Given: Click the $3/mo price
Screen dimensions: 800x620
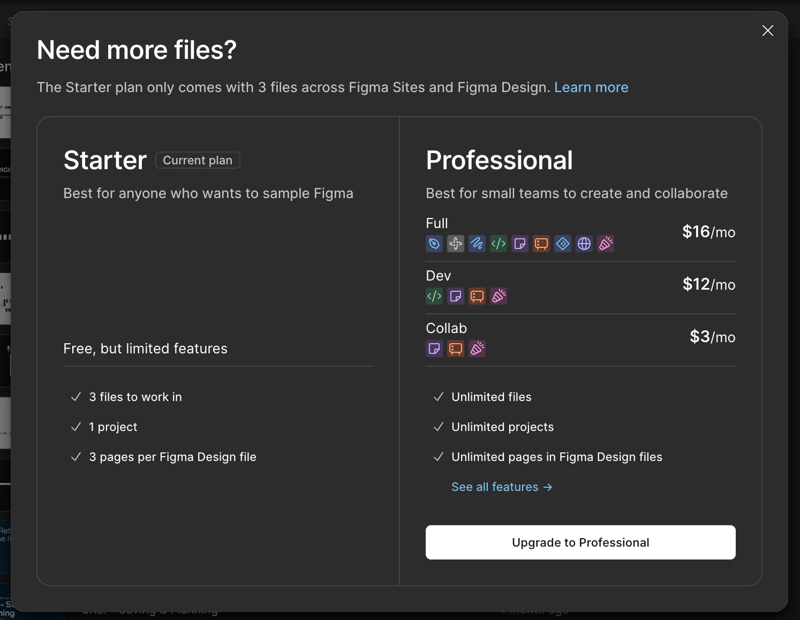Looking at the screenshot, I should tap(713, 337).
